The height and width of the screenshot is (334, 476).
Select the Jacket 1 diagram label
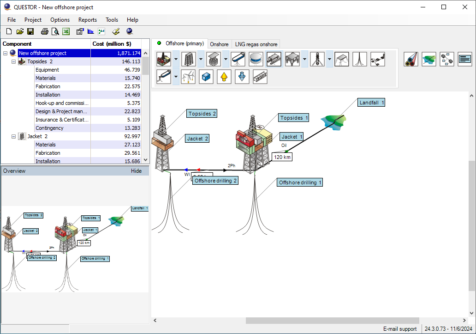click(x=291, y=137)
